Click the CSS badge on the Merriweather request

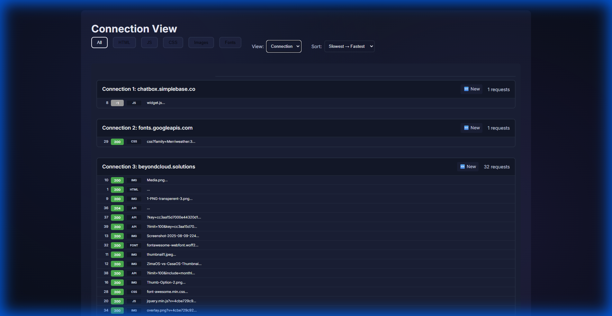pos(134,141)
